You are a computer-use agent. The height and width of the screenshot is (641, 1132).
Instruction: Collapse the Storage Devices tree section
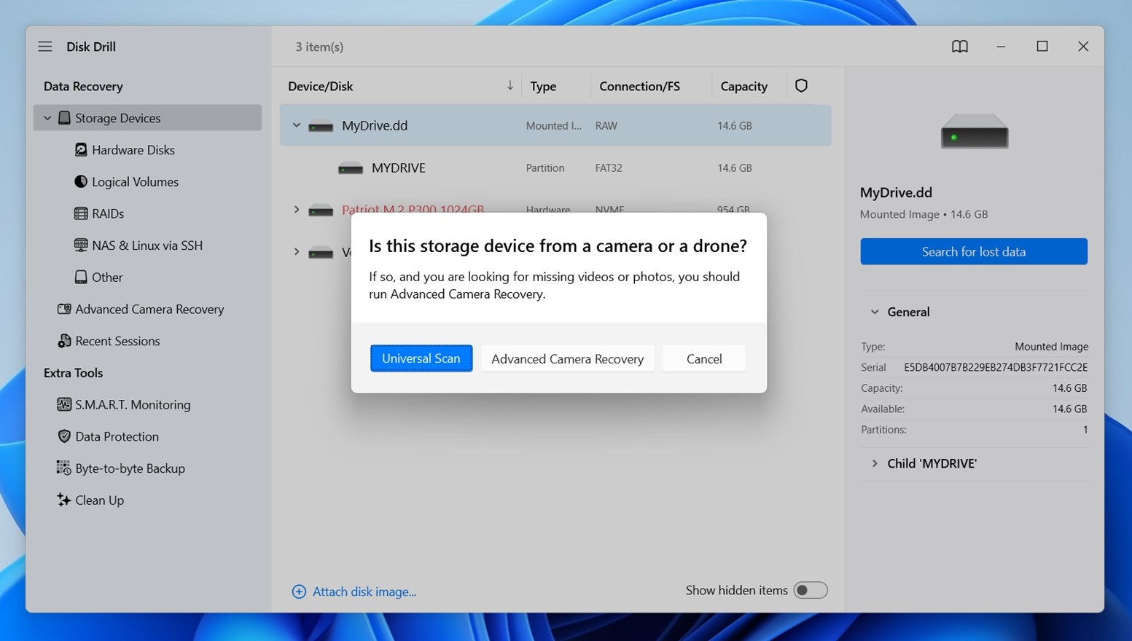47,118
